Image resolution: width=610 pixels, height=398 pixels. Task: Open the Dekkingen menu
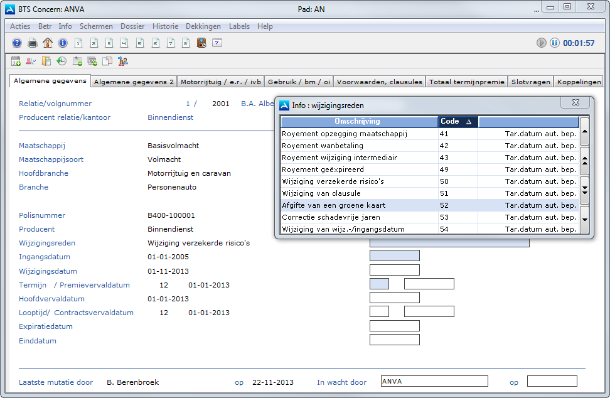pos(203,26)
